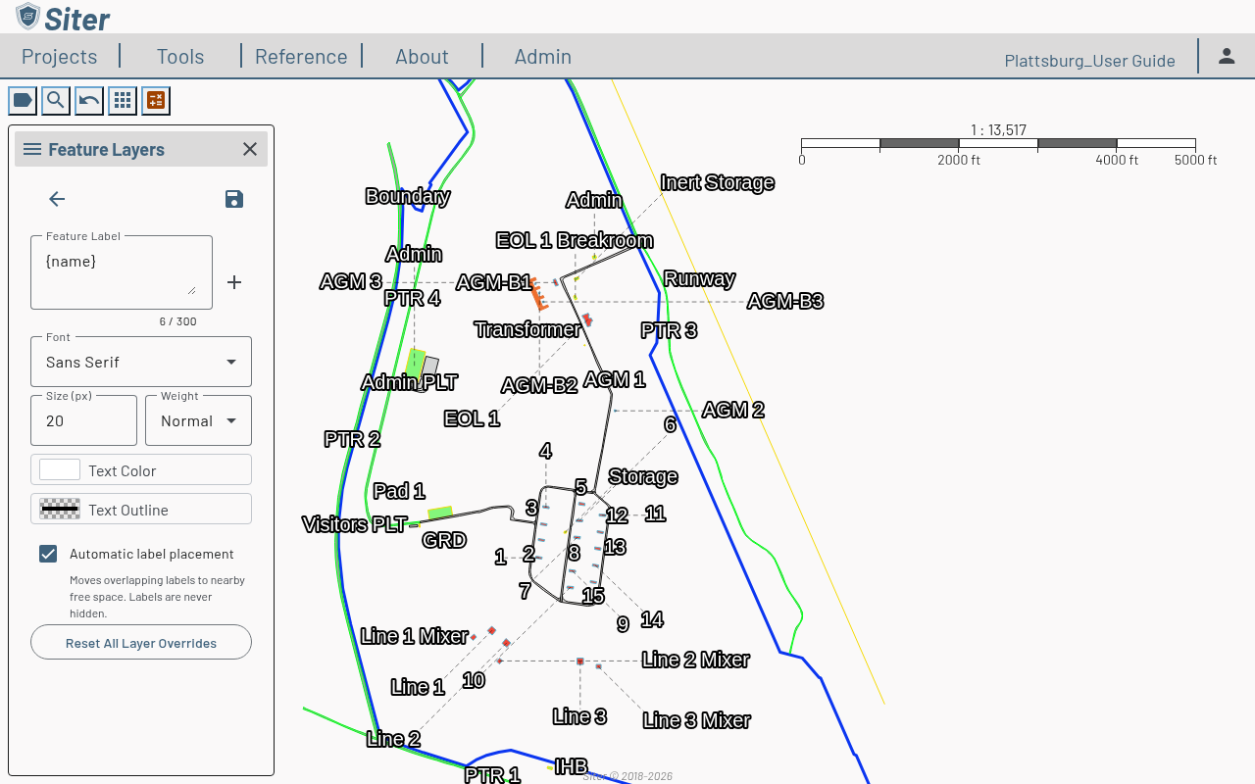This screenshot has height=784, width=1255.
Task: Click the Feature Layers hamburger menu icon
Action: [32, 149]
